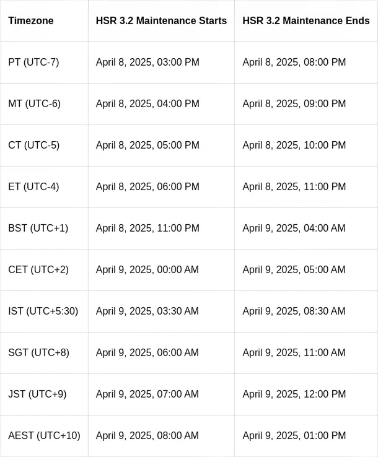Select the BST (UTC+1) timezone cell
The height and width of the screenshot is (457, 378).
(x=38, y=228)
